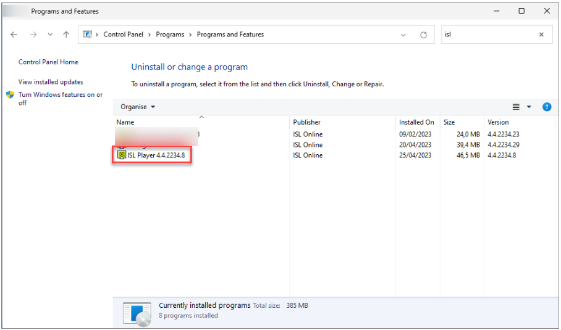Click the Back navigation arrow

click(x=14, y=35)
